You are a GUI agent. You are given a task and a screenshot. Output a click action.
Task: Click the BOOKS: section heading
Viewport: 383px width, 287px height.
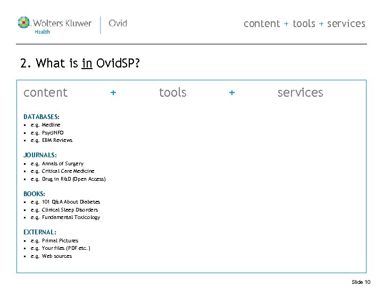click(x=34, y=194)
